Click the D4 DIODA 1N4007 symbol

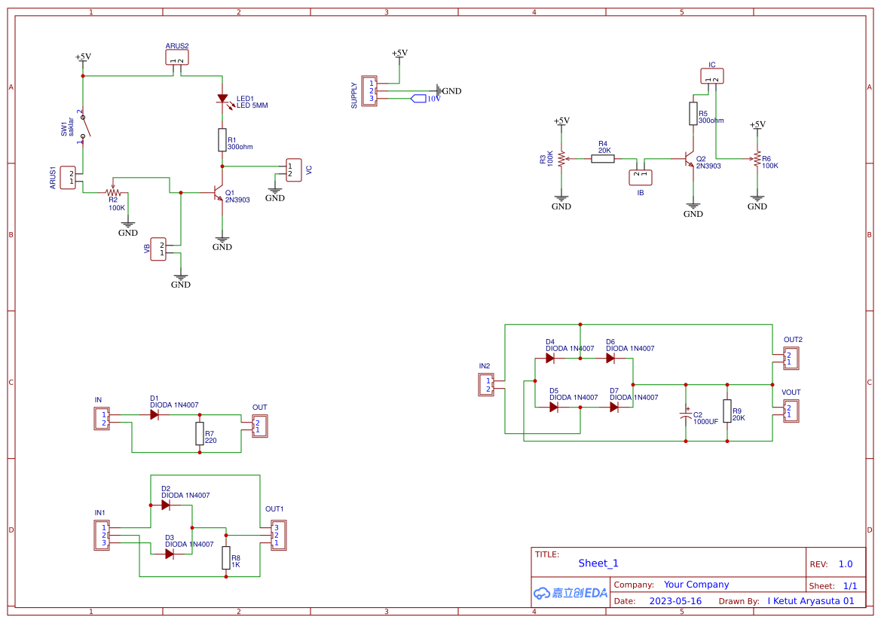point(551,357)
